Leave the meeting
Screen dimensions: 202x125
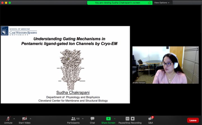(x=193, y=120)
